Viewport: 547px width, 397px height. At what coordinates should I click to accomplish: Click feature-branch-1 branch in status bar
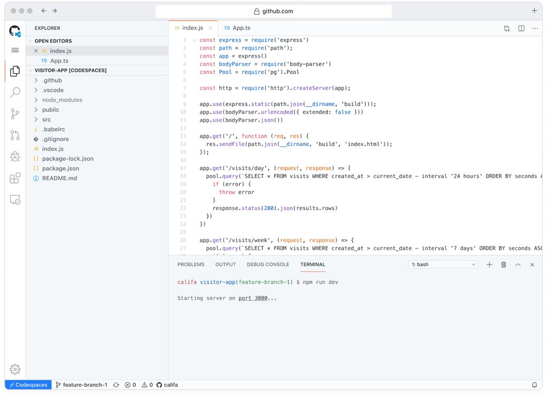(x=81, y=385)
